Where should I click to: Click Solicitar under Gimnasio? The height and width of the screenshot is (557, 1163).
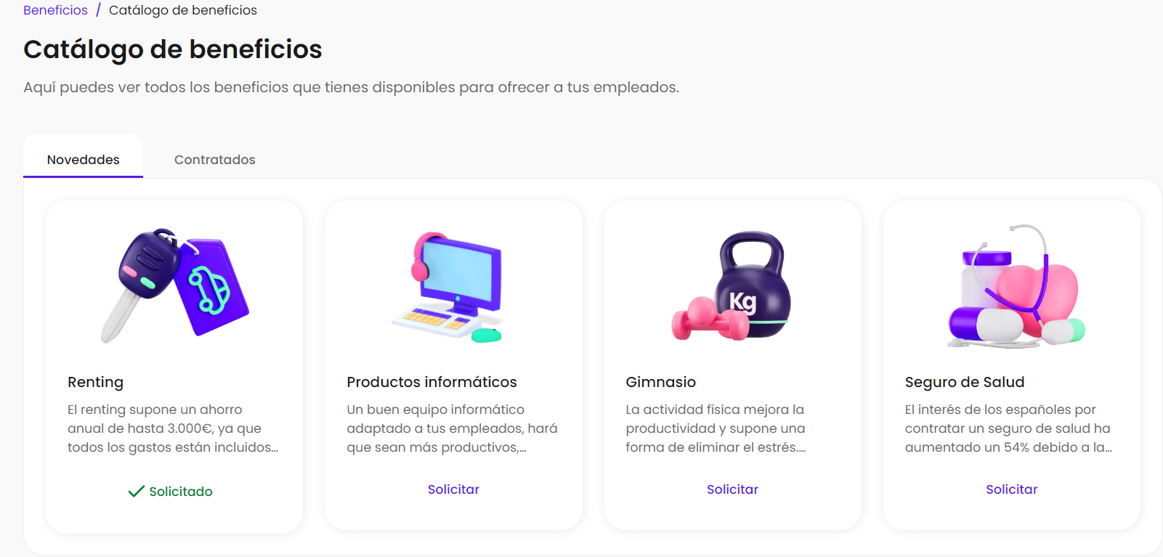click(732, 489)
